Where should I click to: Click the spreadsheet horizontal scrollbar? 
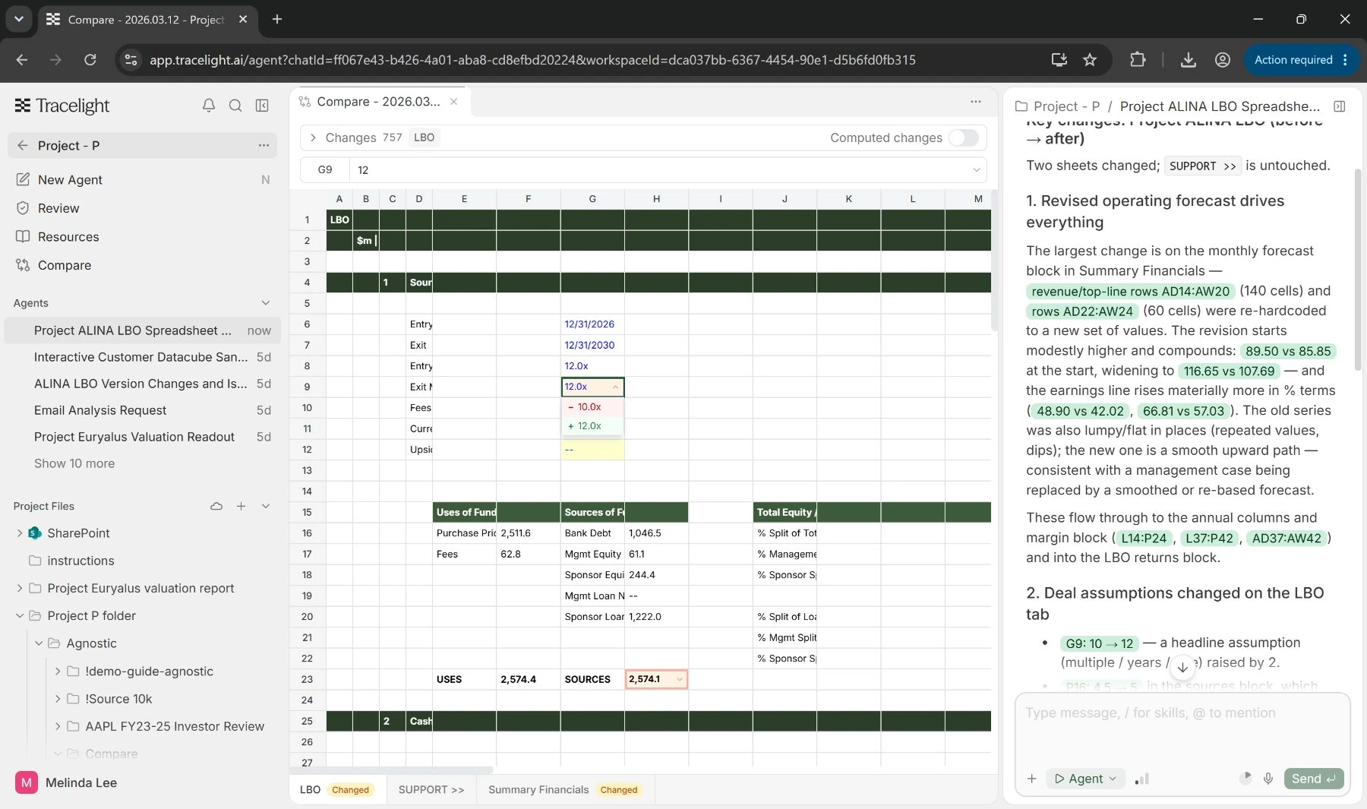pyautogui.click(x=391, y=770)
